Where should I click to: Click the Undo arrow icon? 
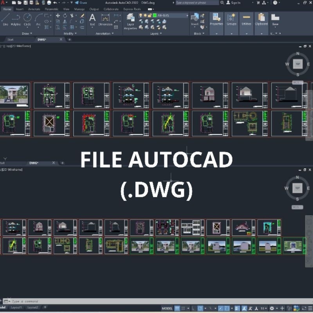point(55,3)
